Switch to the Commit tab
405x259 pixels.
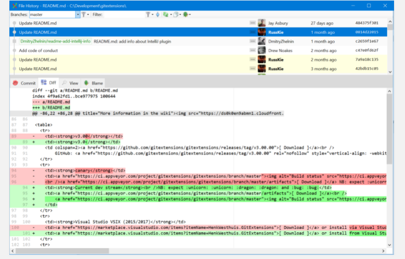[24, 83]
